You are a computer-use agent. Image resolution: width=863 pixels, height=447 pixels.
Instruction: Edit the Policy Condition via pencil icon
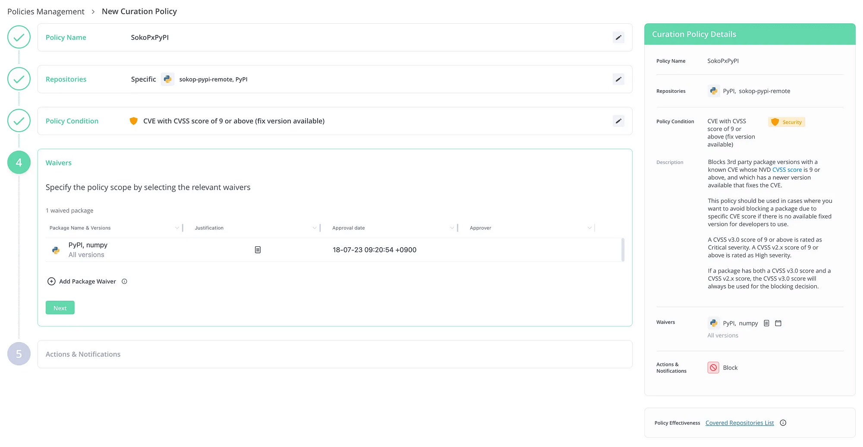click(618, 121)
